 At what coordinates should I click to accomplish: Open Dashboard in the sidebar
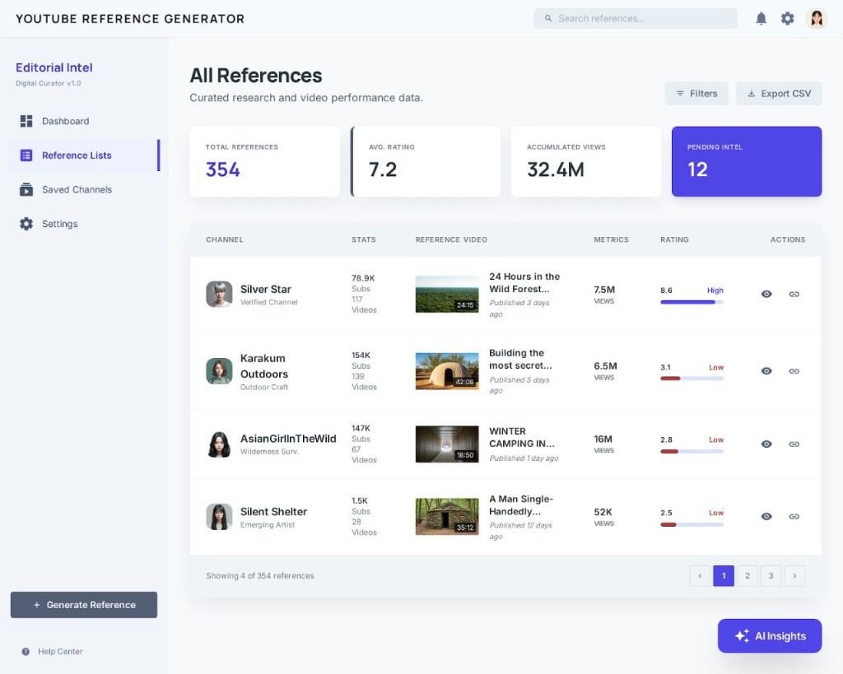pos(65,121)
